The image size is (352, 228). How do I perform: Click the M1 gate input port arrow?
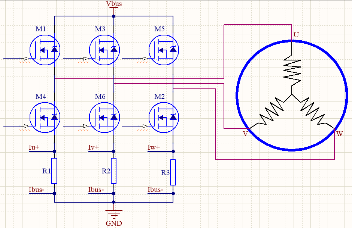click(27, 58)
